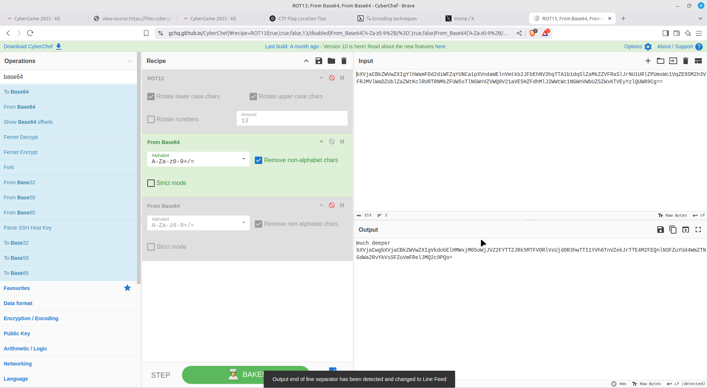Save output to file
Screen dimensions: 707x388
[x=660, y=230]
